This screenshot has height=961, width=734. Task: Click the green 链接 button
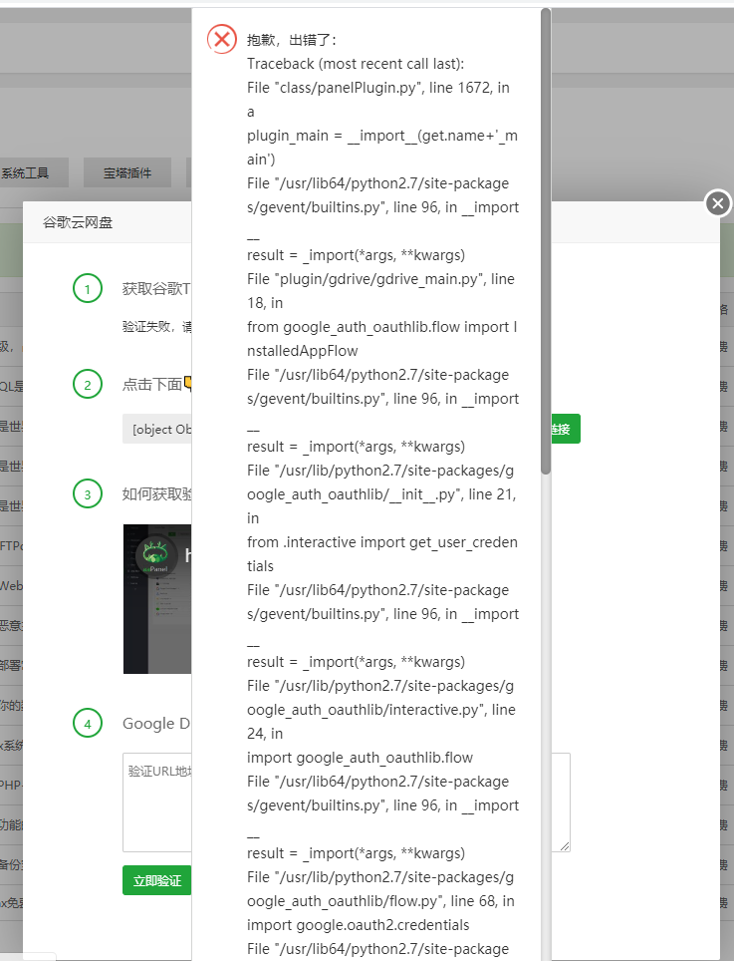tap(565, 429)
